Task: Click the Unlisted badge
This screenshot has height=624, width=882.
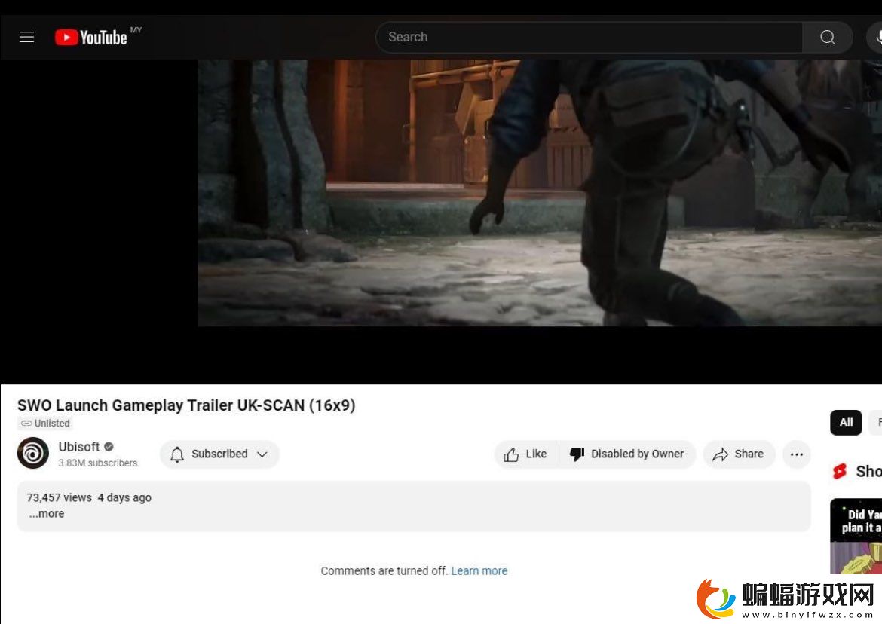Action: pos(45,424)
